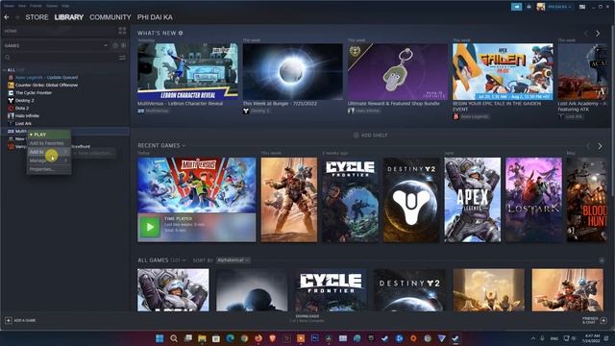Go to library HOME
This screenshot has height=346, width=615.
(x=11, y=31)
